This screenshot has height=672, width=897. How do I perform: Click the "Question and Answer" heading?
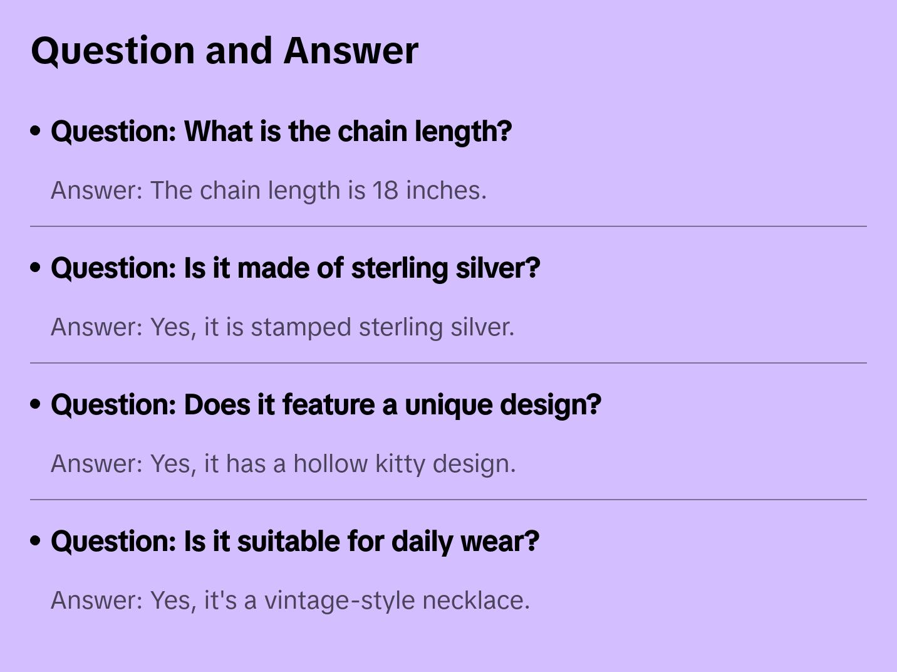(224, 50)
